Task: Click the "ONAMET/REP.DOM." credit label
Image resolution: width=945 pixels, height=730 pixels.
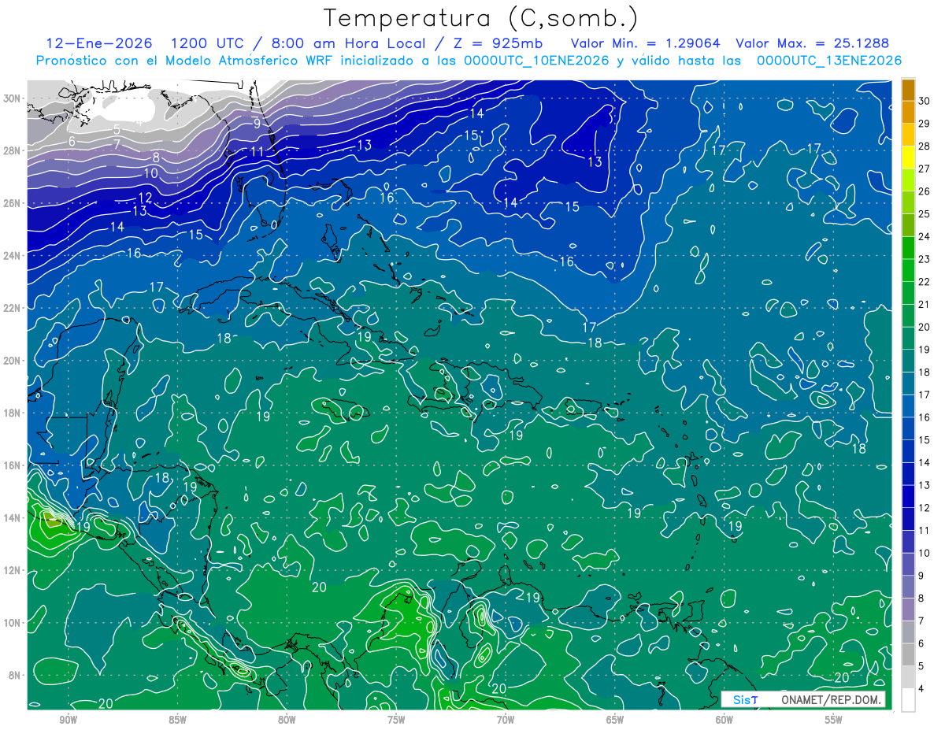Action: (832, 699)
